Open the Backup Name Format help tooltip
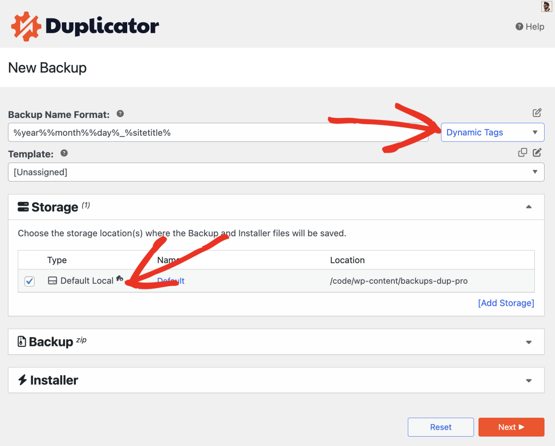Screen dimensions: 555x446 coord(120,114)
